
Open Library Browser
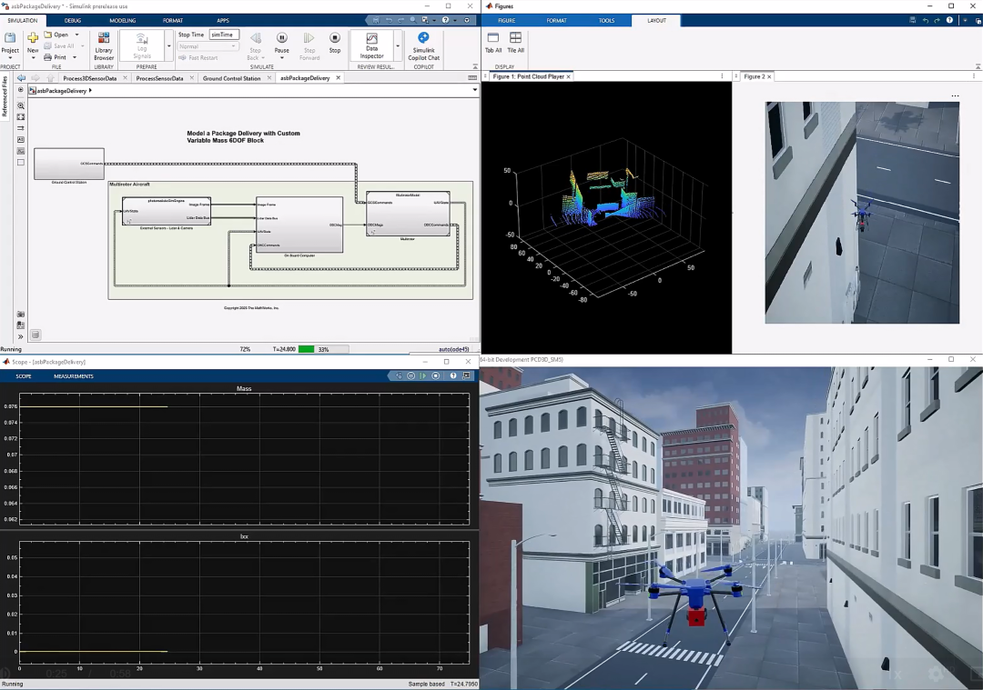pyautogui.click(x=104, y=45)
